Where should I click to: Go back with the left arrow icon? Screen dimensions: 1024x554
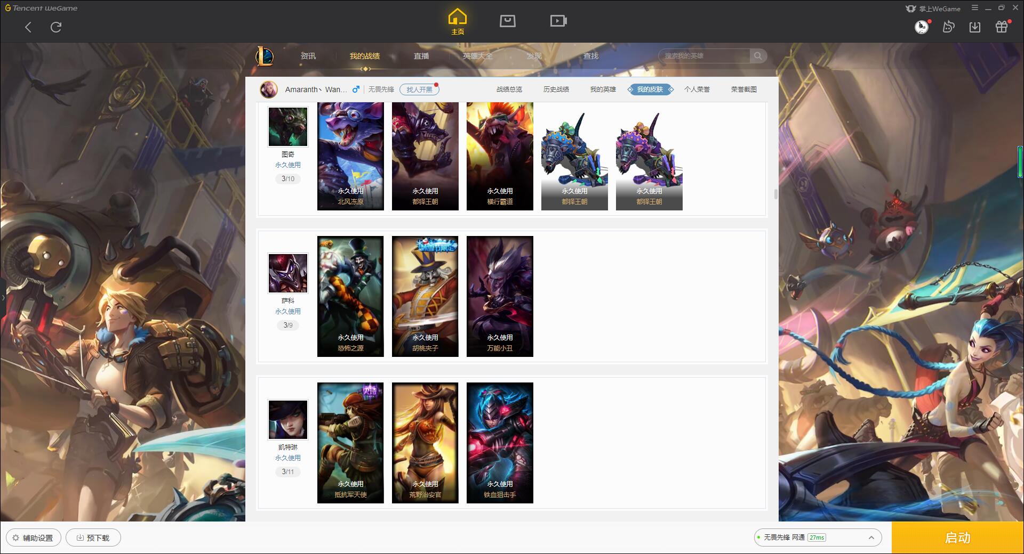pyautogui.click(x=28, y=27)
